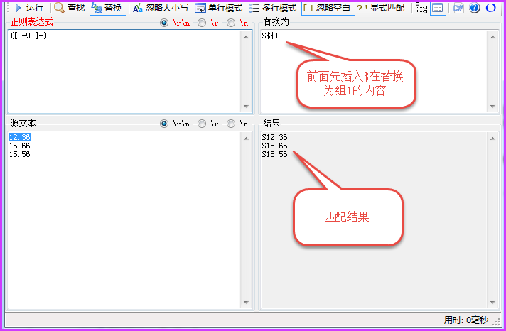This screenshot has width=506, height=331.
Task: Click the C# code generation icon
Action: point(458,8)
